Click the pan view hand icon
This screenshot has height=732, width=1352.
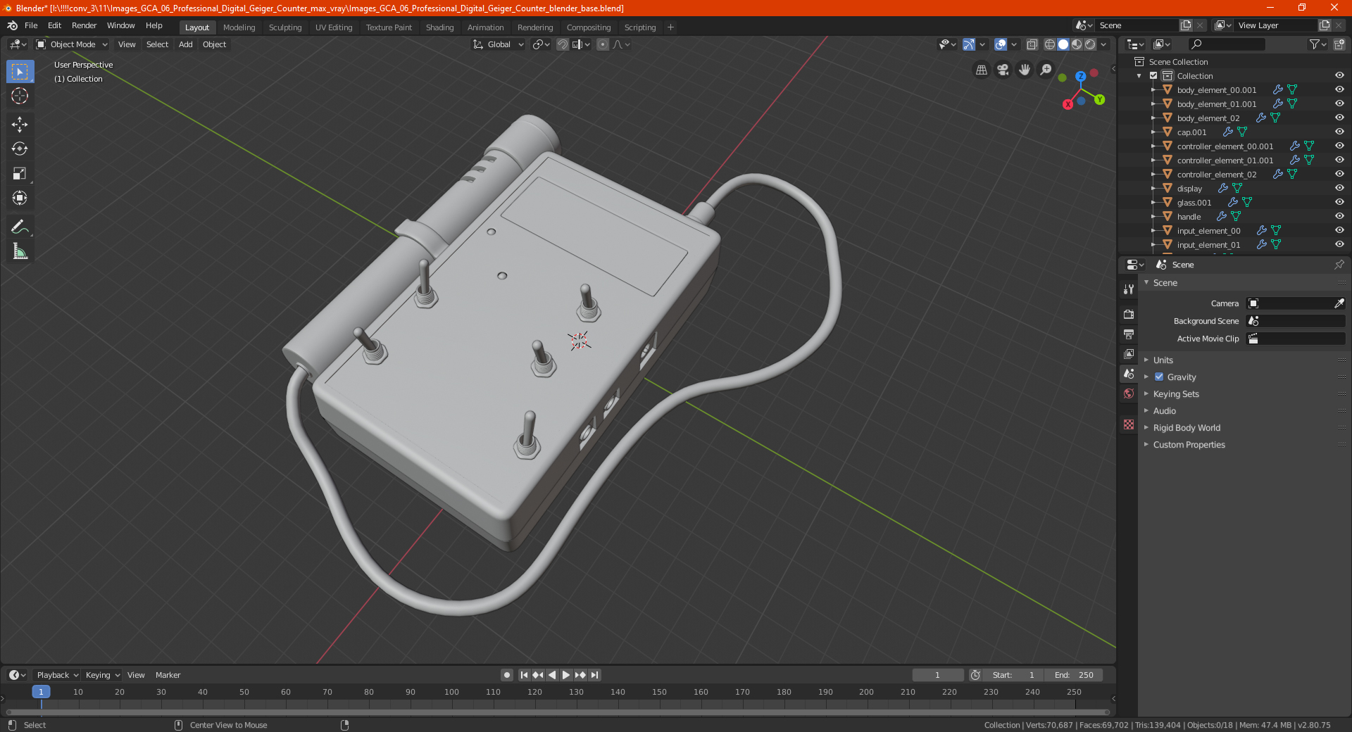click(x=1025, y=70)
